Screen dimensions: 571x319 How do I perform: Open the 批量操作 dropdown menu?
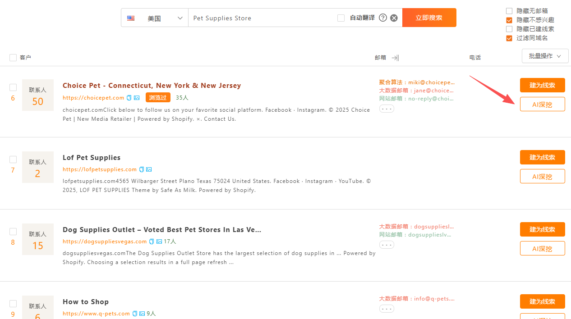[x=545, y=56]
